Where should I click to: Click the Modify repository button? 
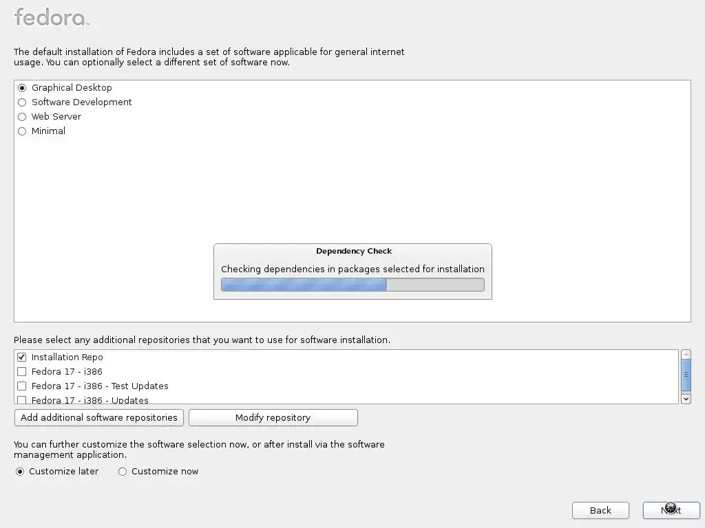pyautogui.click(x=273, y=417)
